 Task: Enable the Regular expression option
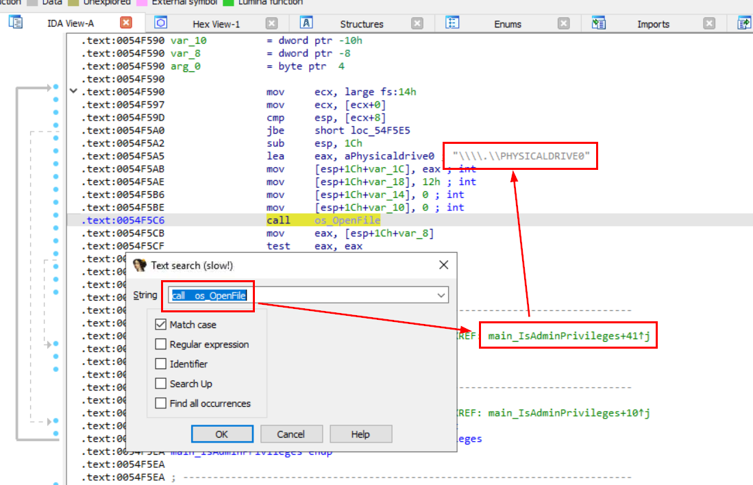tap(161, 345)
